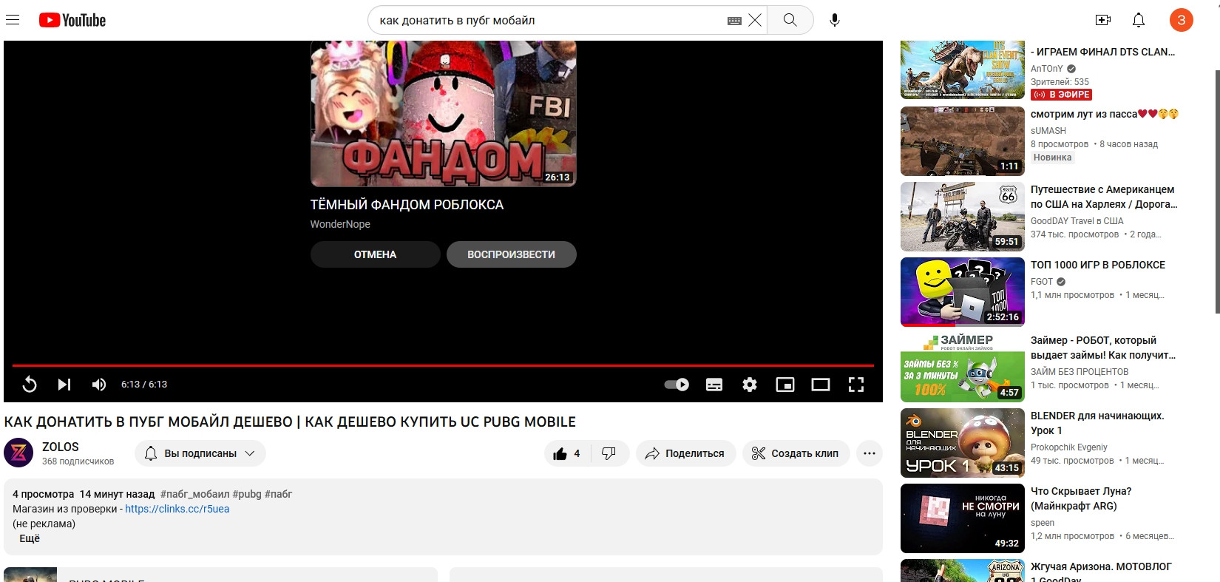1220x582 pixels.
Task: Expand the description with Ещё
Action: point(30,538)
